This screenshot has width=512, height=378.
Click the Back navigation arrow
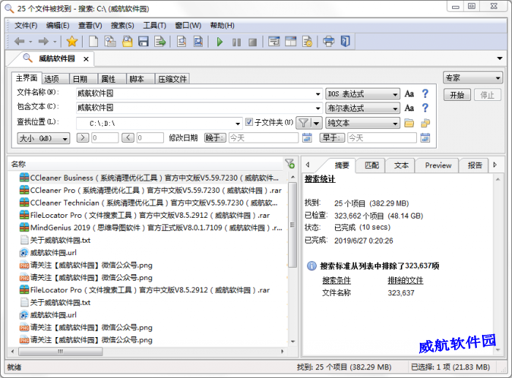20,42
